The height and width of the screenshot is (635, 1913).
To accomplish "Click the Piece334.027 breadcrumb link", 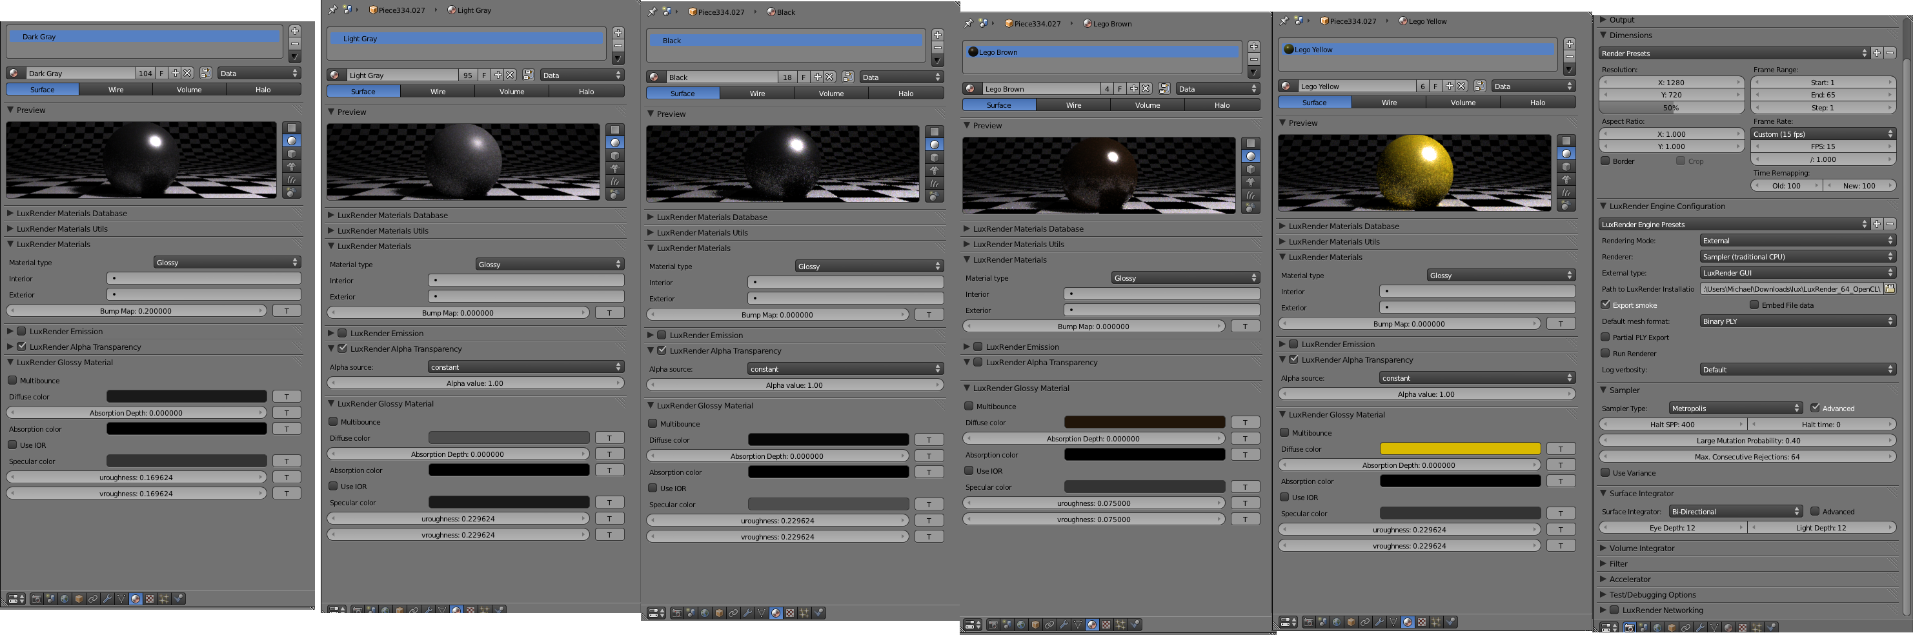I will click(x=401, y=10).
